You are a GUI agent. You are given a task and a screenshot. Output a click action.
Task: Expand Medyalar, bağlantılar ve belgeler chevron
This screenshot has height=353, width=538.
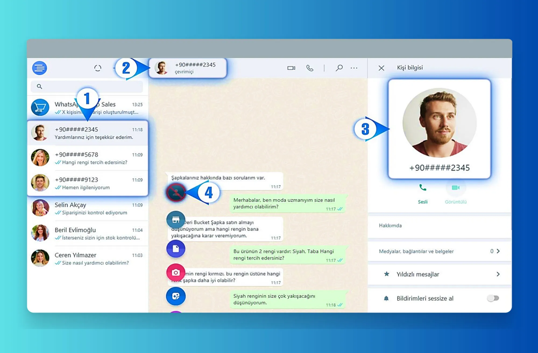[x=498, y=251]
